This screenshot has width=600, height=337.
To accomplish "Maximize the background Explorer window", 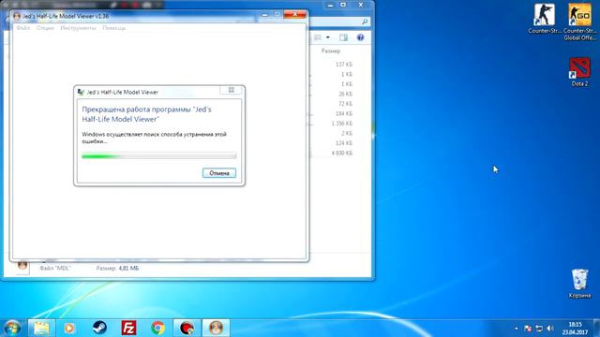I will click(343, 5).
